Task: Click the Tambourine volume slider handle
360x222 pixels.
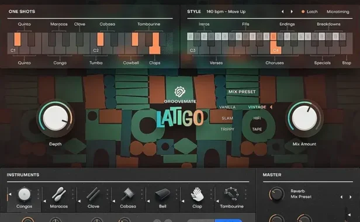Action: [x=217, y=201]
